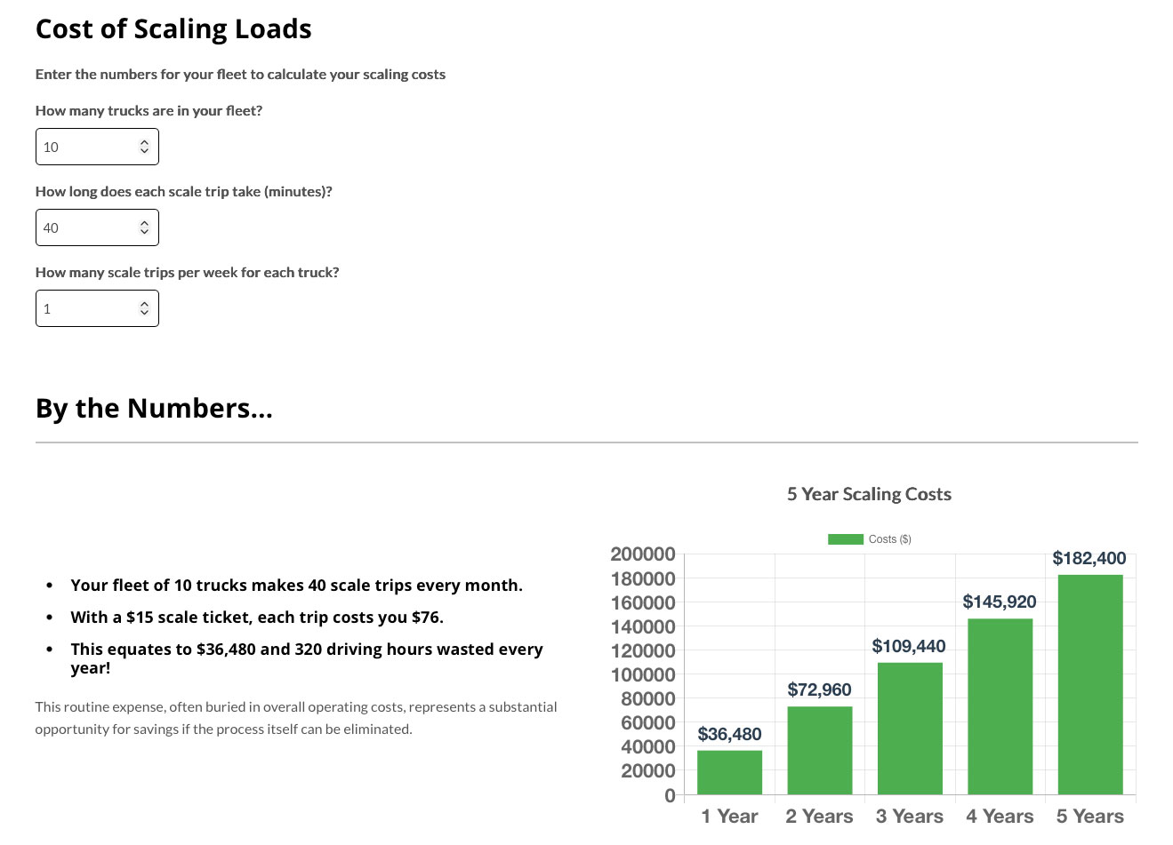Click the trucks in fleet number field
The image size is (1173, 845).
tap(86, 147)
